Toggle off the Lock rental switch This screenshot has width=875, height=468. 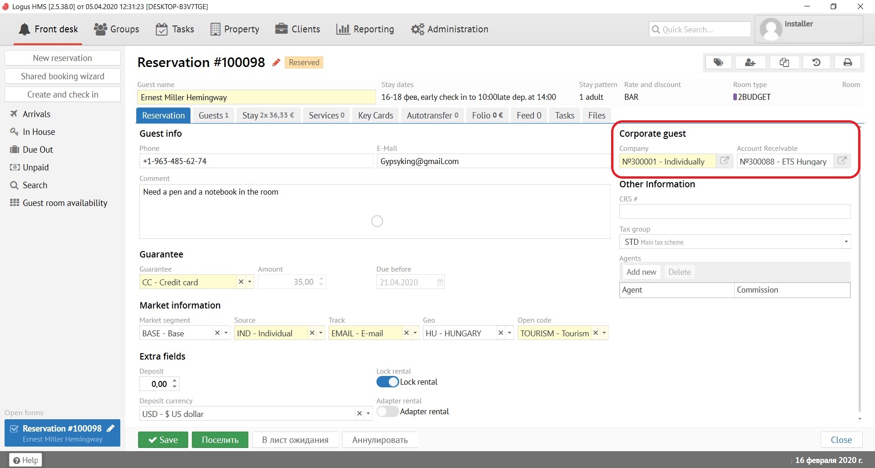(387, 382)
